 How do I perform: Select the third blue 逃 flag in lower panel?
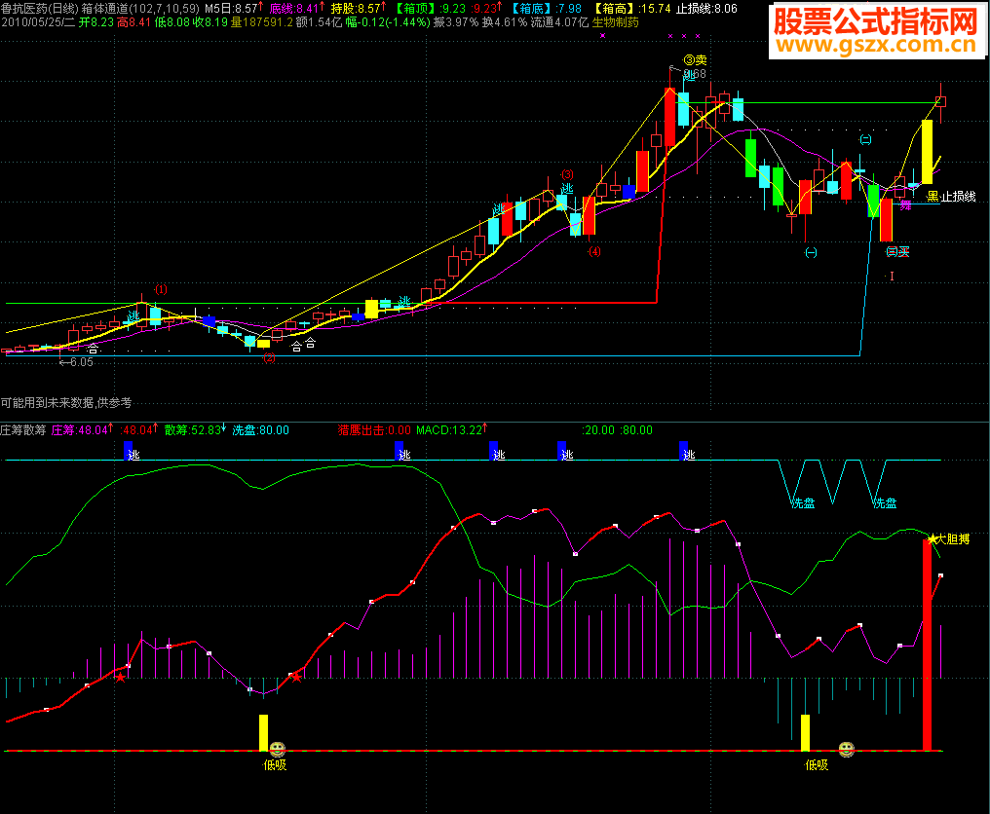(x=494, y=451)
